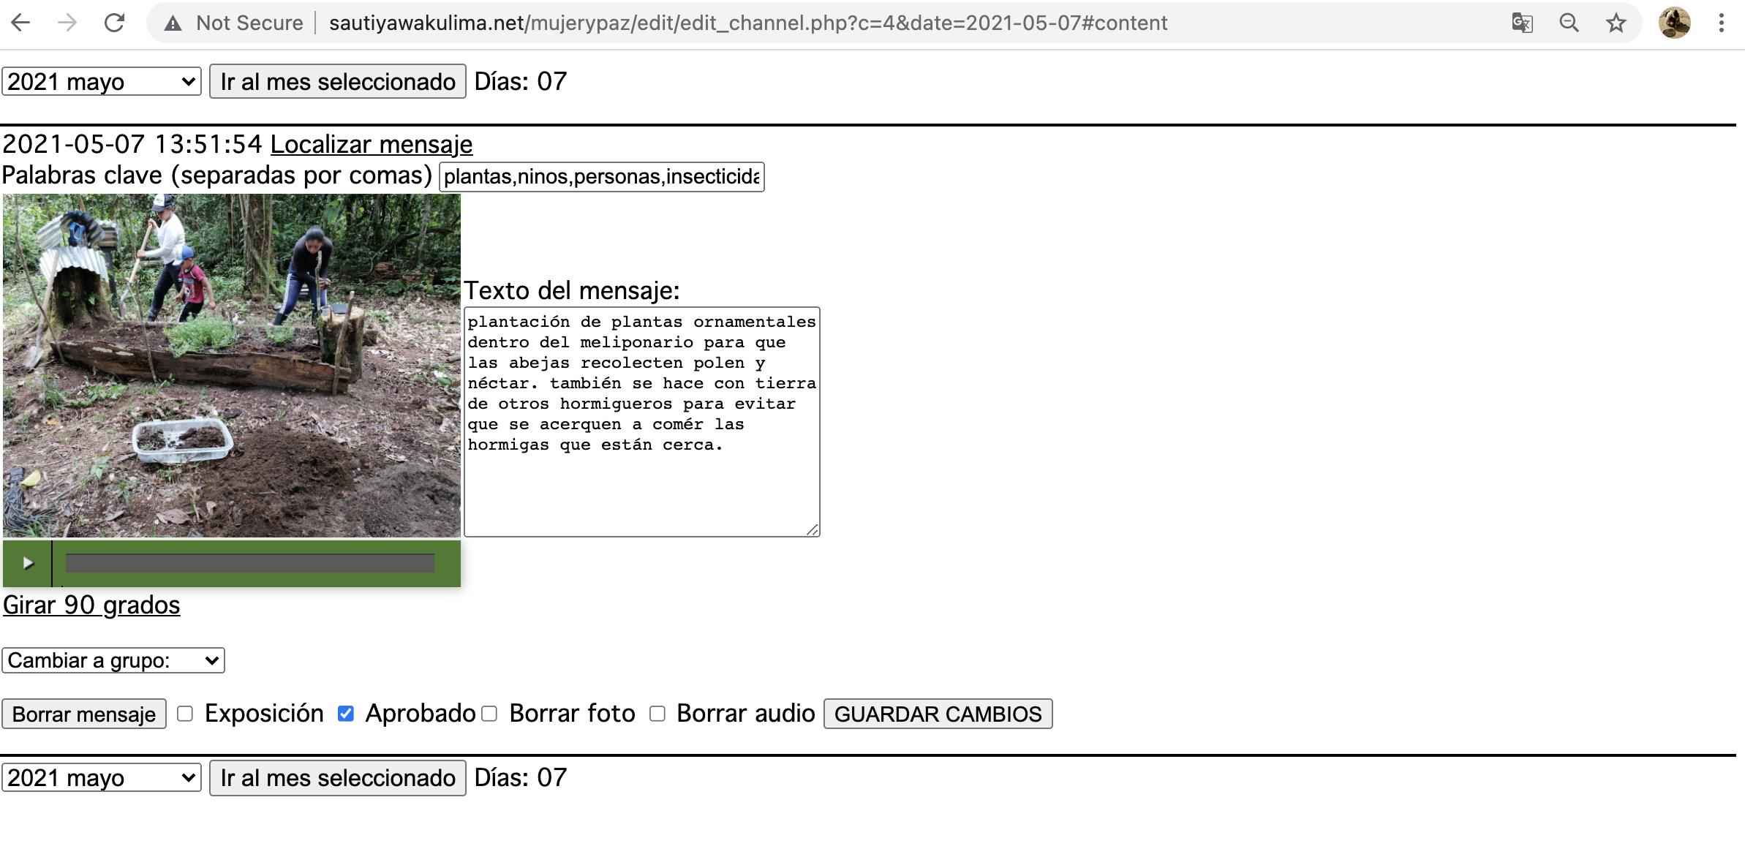Viewport: 1745px width, 857px height.
Task: Click the Not Secure warning icon
Action: point(173,23)
